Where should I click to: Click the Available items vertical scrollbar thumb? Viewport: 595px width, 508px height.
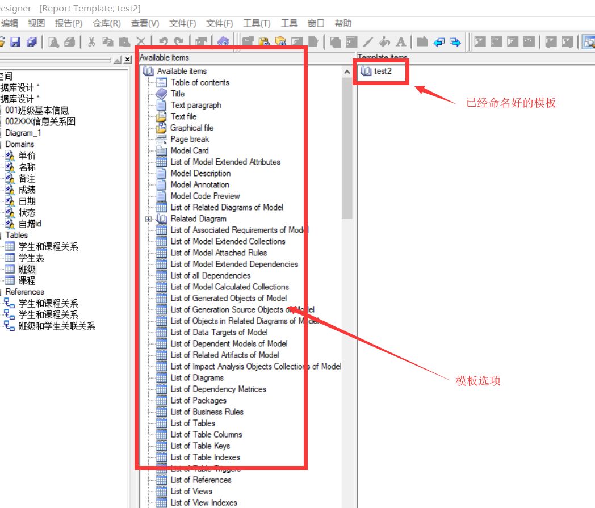(347, 148)
